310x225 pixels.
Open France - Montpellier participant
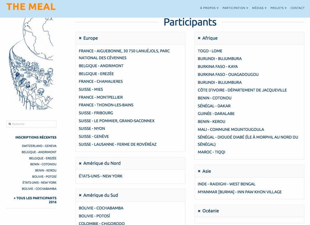[101, 97]
